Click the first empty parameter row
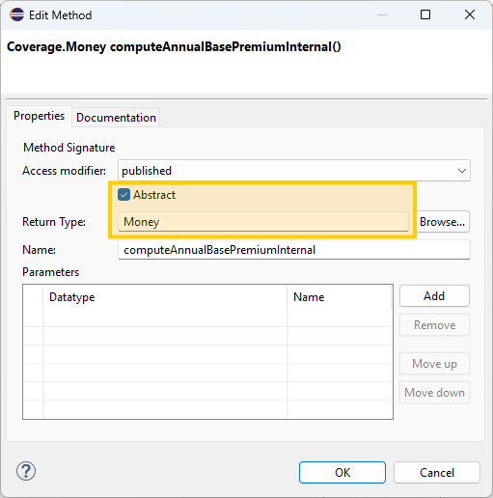 pyautogui.click(x=207, y=318)
